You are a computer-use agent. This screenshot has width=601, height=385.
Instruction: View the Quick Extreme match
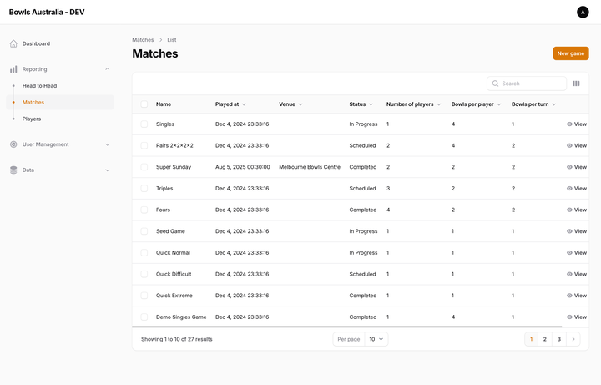(577, 296)
